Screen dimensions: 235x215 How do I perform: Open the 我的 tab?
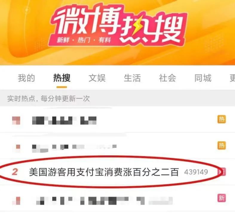tap(26, 78)
